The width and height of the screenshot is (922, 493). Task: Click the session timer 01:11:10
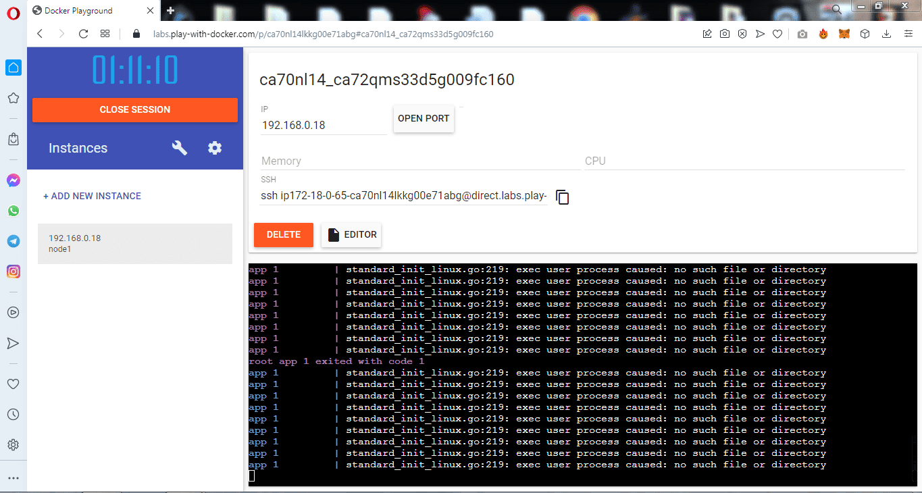click(x=135, y=70)
